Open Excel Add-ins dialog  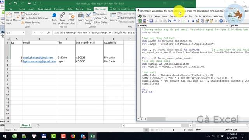(x=62, y=19)
